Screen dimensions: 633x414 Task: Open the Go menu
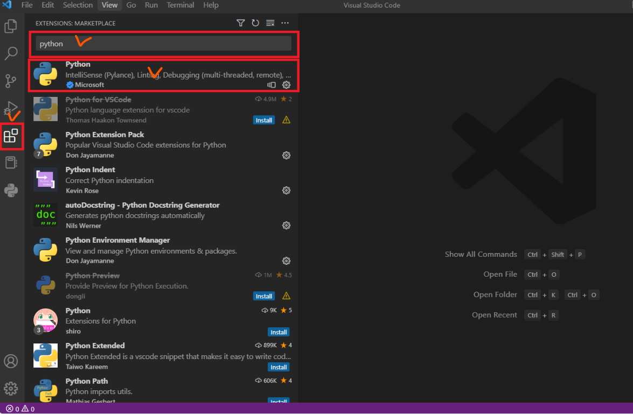(131, 5)
